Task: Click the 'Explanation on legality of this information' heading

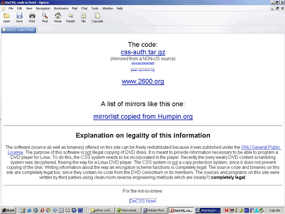Action: [143, 136]
